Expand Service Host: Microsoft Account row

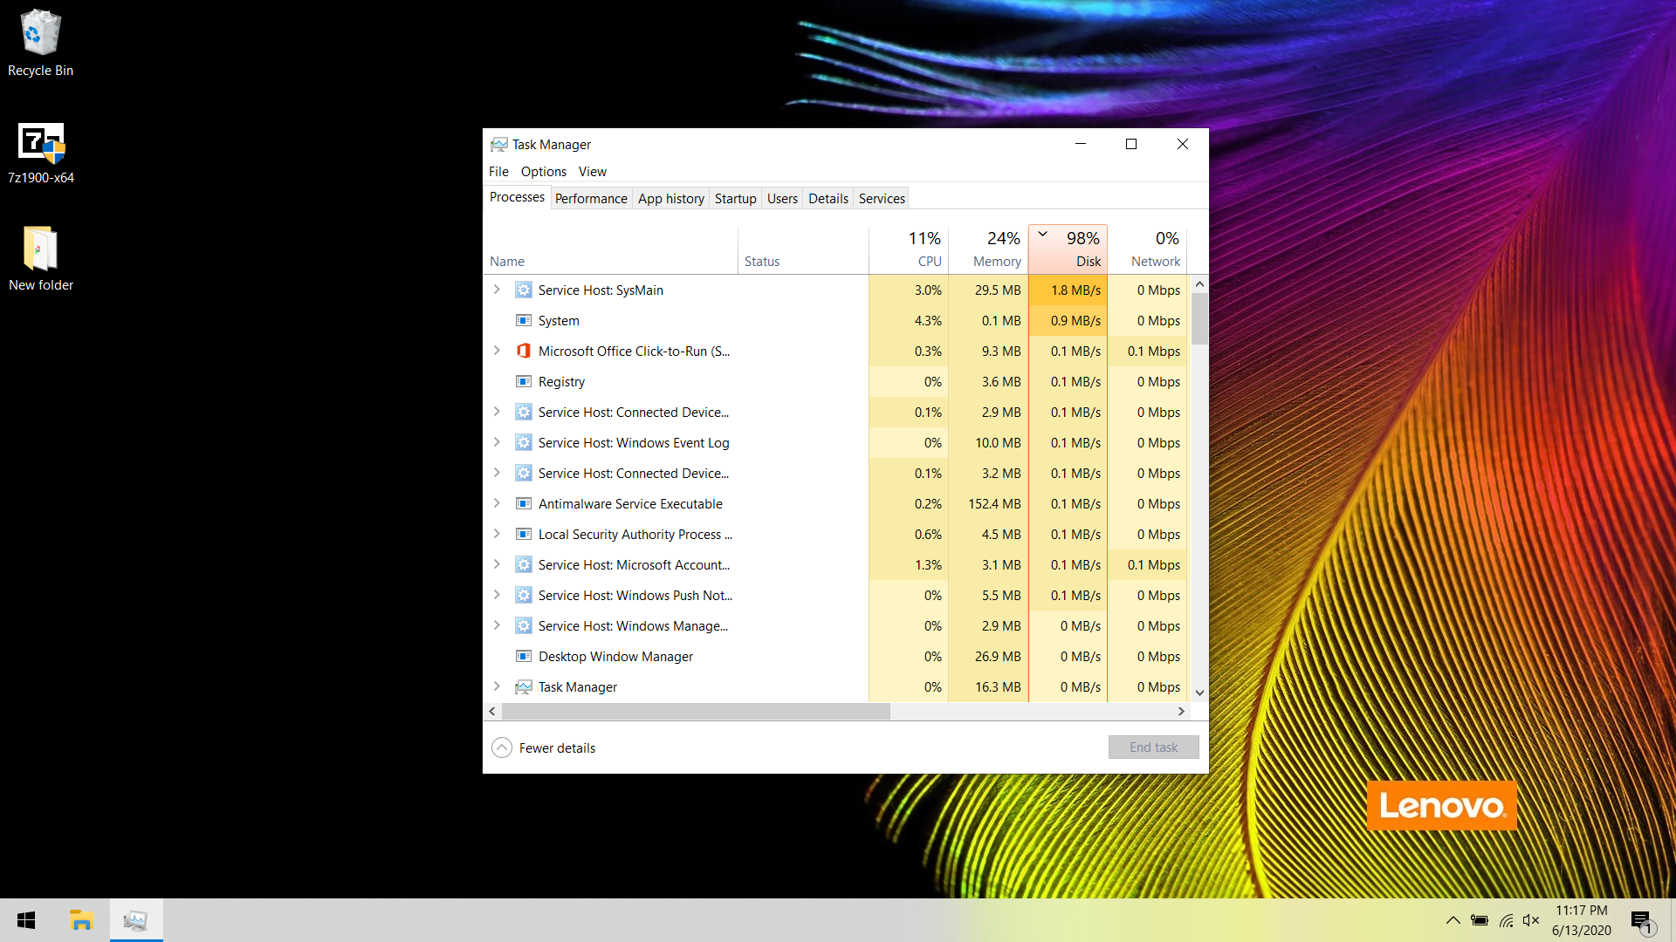coord(497,564)
